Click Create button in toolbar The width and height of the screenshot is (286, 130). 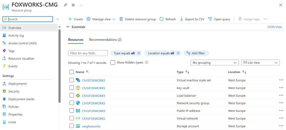[75, 19]
